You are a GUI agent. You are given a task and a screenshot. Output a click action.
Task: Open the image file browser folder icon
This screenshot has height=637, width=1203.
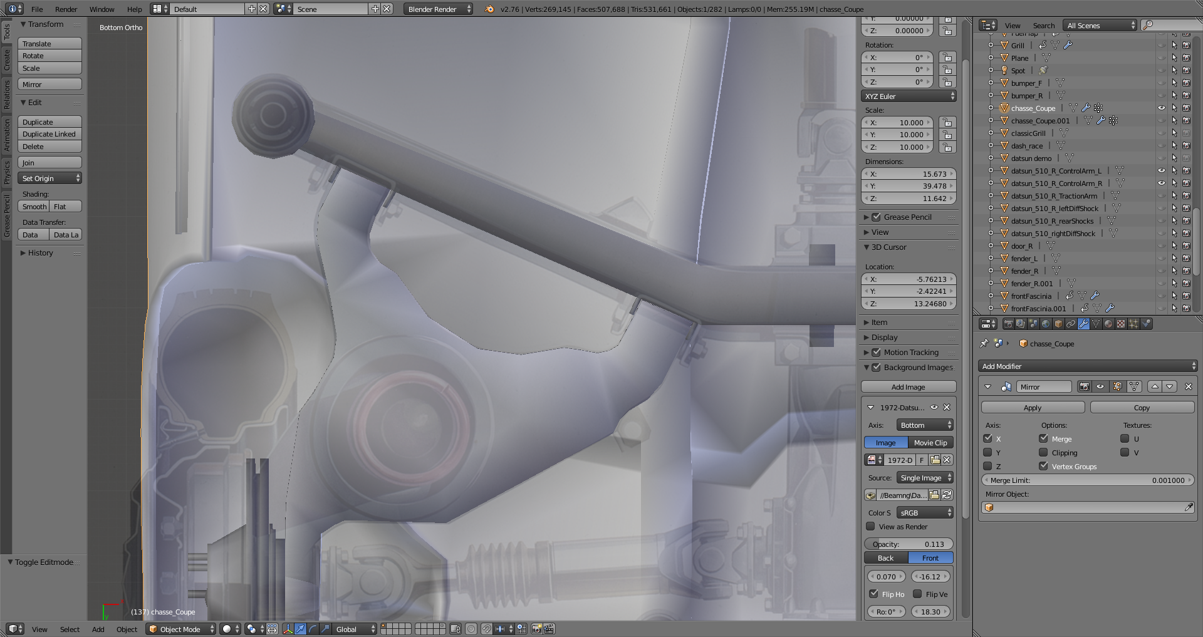point(934,495)
